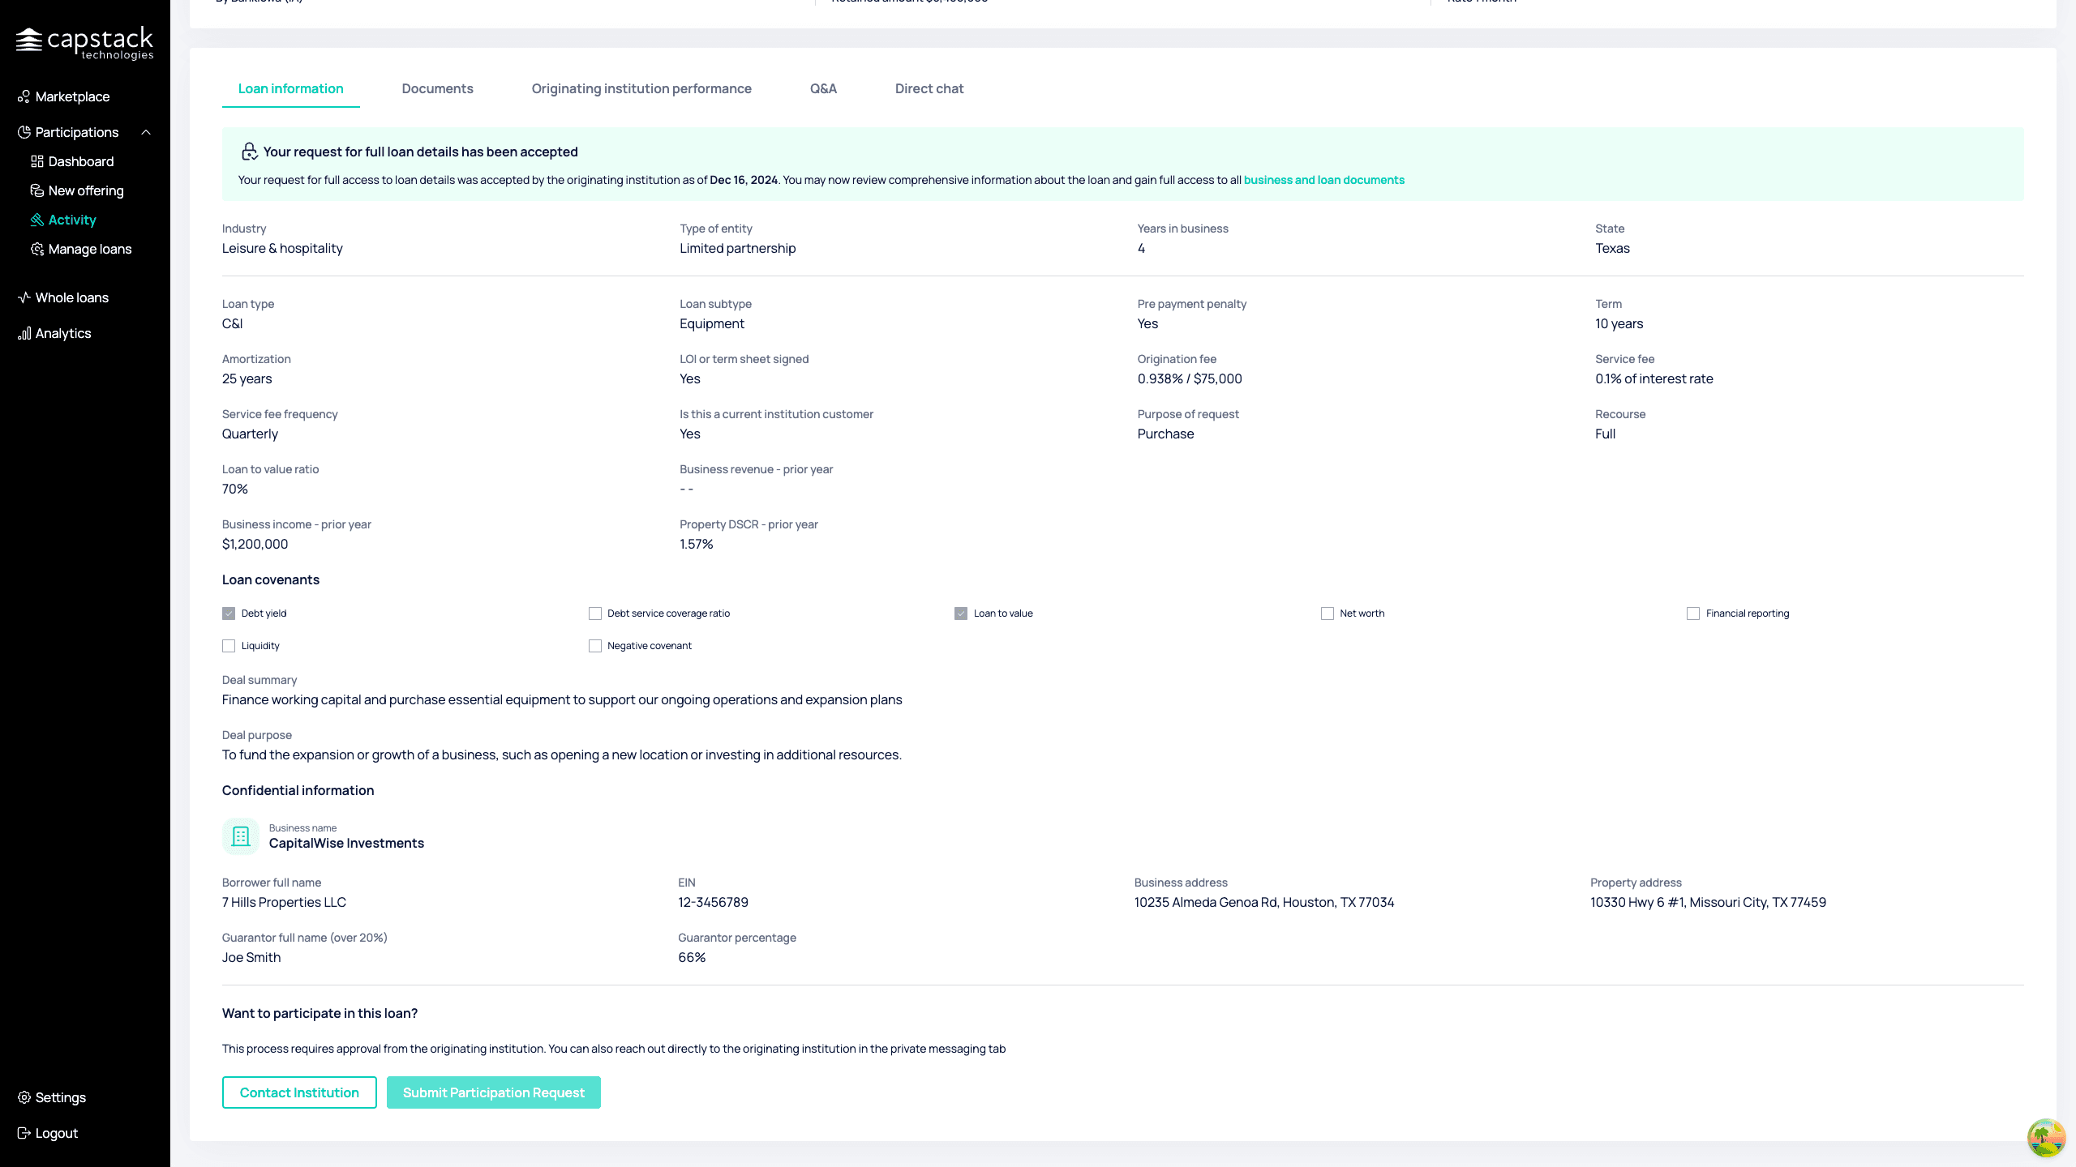
Task: Click the Dec 16, 2024 acceptance date
Action: pyautogui.click(x=744, y=180)
